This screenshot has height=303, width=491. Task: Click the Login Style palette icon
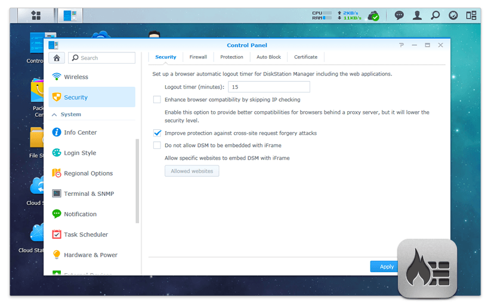click(x=57, y=153)
